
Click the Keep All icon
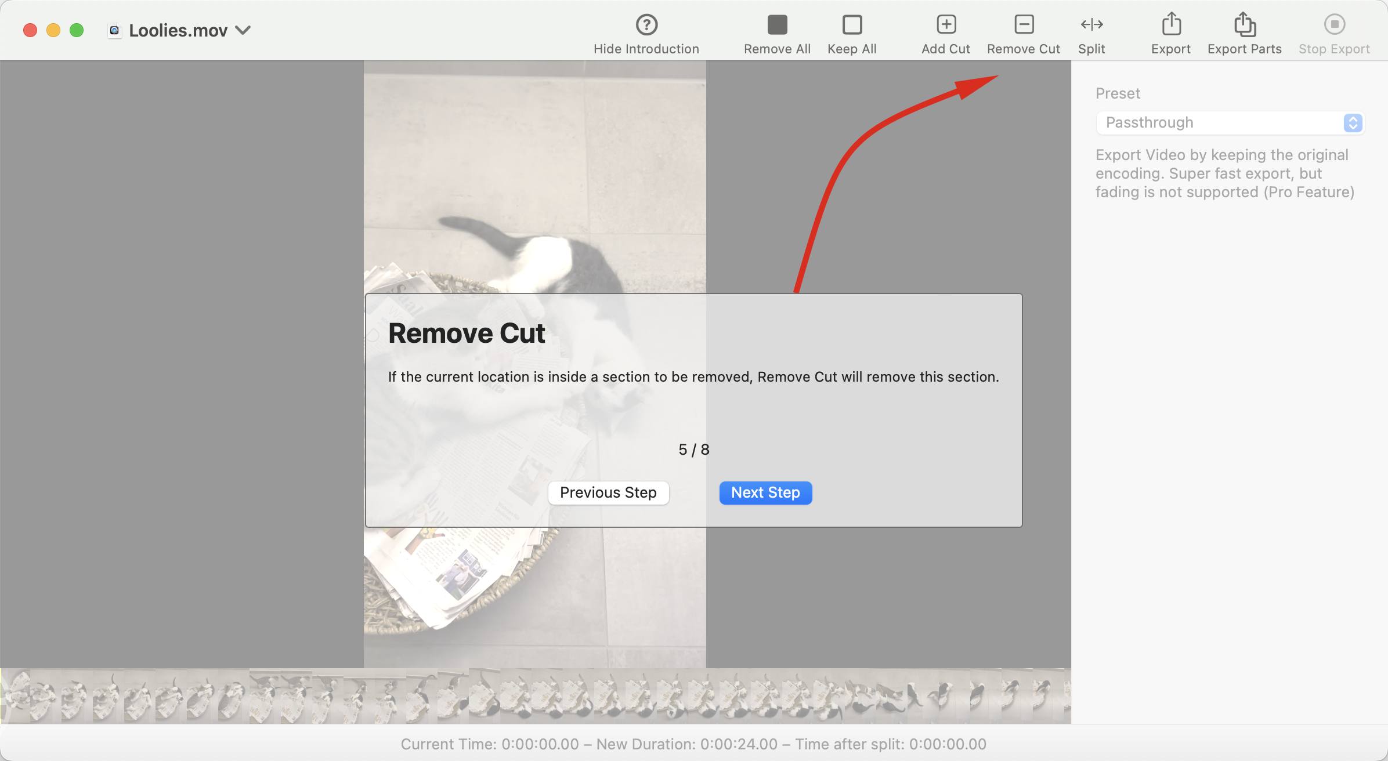851,24
